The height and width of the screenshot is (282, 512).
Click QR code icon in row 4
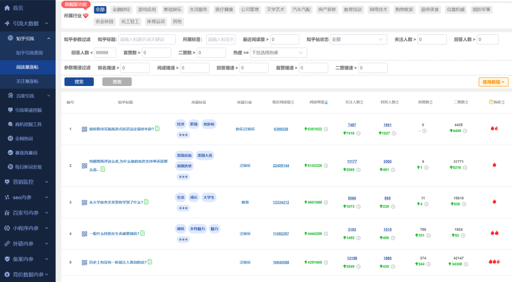pyautogui.click(x=84, y=234)
